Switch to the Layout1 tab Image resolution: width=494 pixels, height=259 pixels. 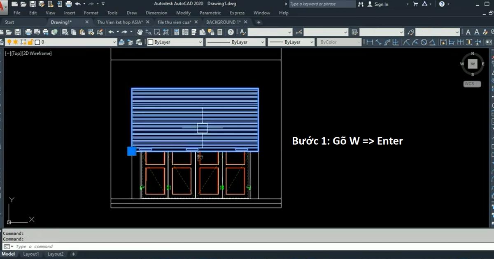coord(31,254)
